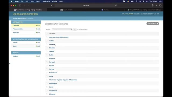Open Pollutants in sidebar

click(16, 33)
